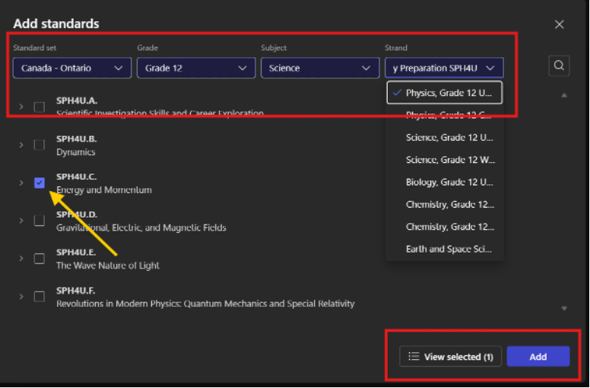Image resolution: width=590 pixels, height=388 pixels.
Task: Open the Standard set dropdown Canada - Ontario
Action: click(72, 68)
